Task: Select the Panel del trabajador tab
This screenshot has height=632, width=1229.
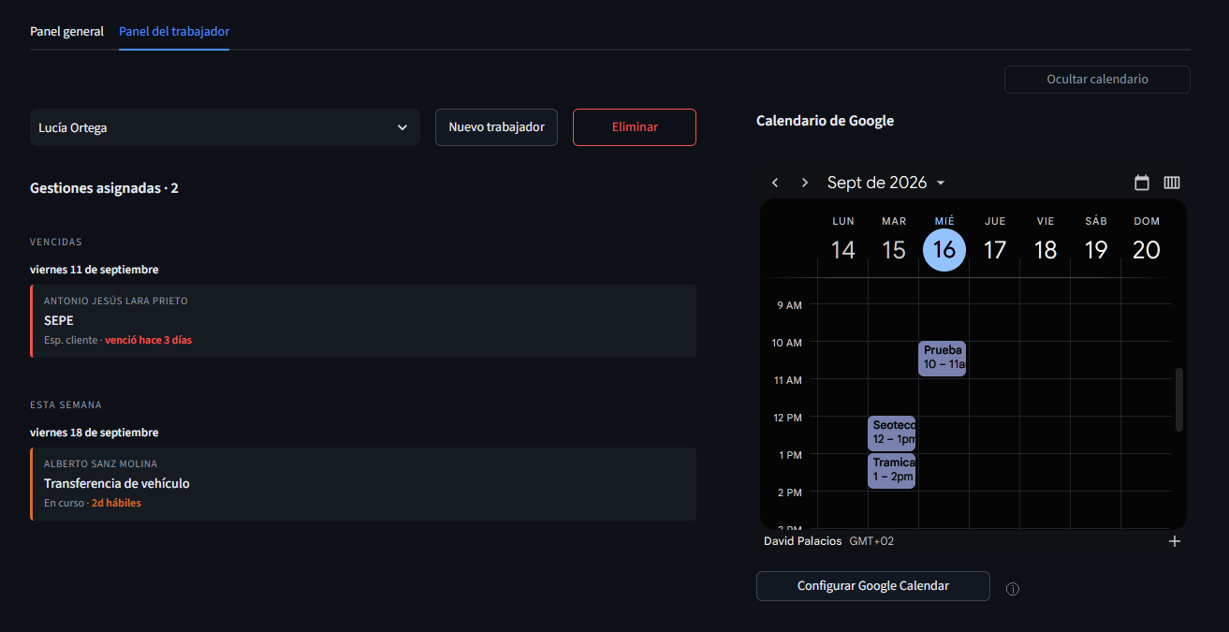Action: click(174, 32)
